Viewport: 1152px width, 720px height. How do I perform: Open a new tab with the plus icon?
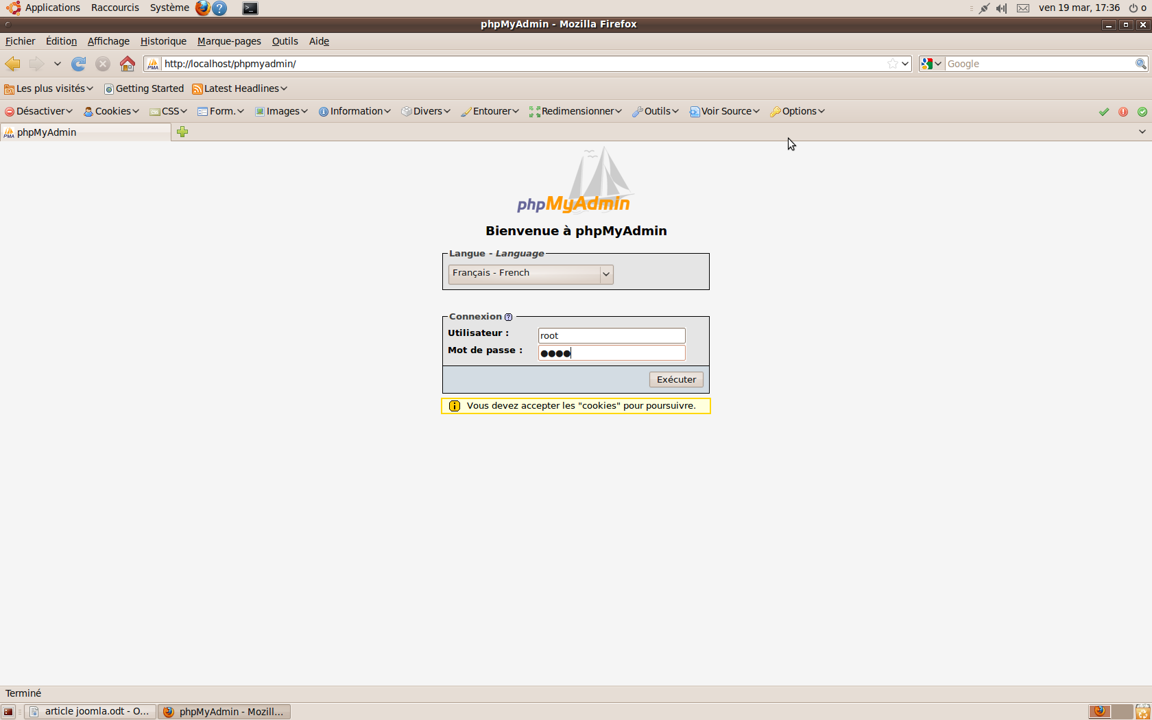click(x=182, y=132)
